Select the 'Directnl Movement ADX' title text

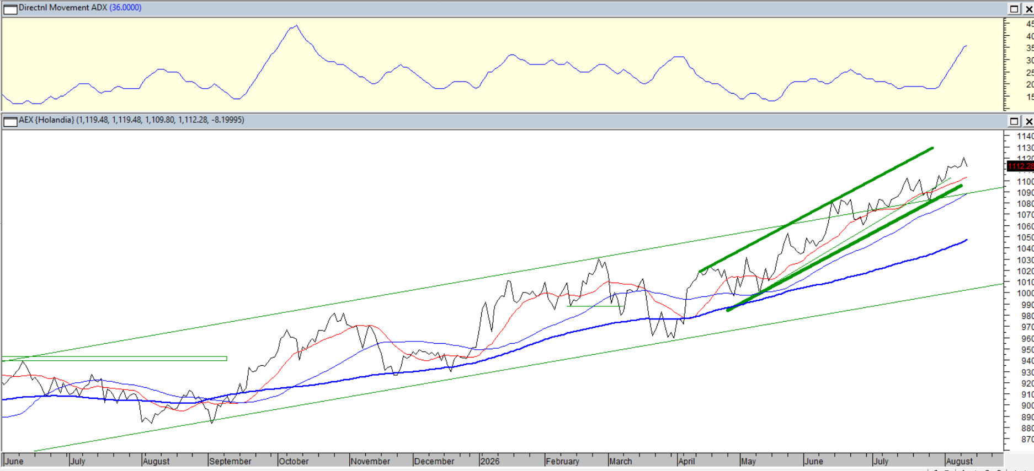pyautogui.click(x=63, y=8)
